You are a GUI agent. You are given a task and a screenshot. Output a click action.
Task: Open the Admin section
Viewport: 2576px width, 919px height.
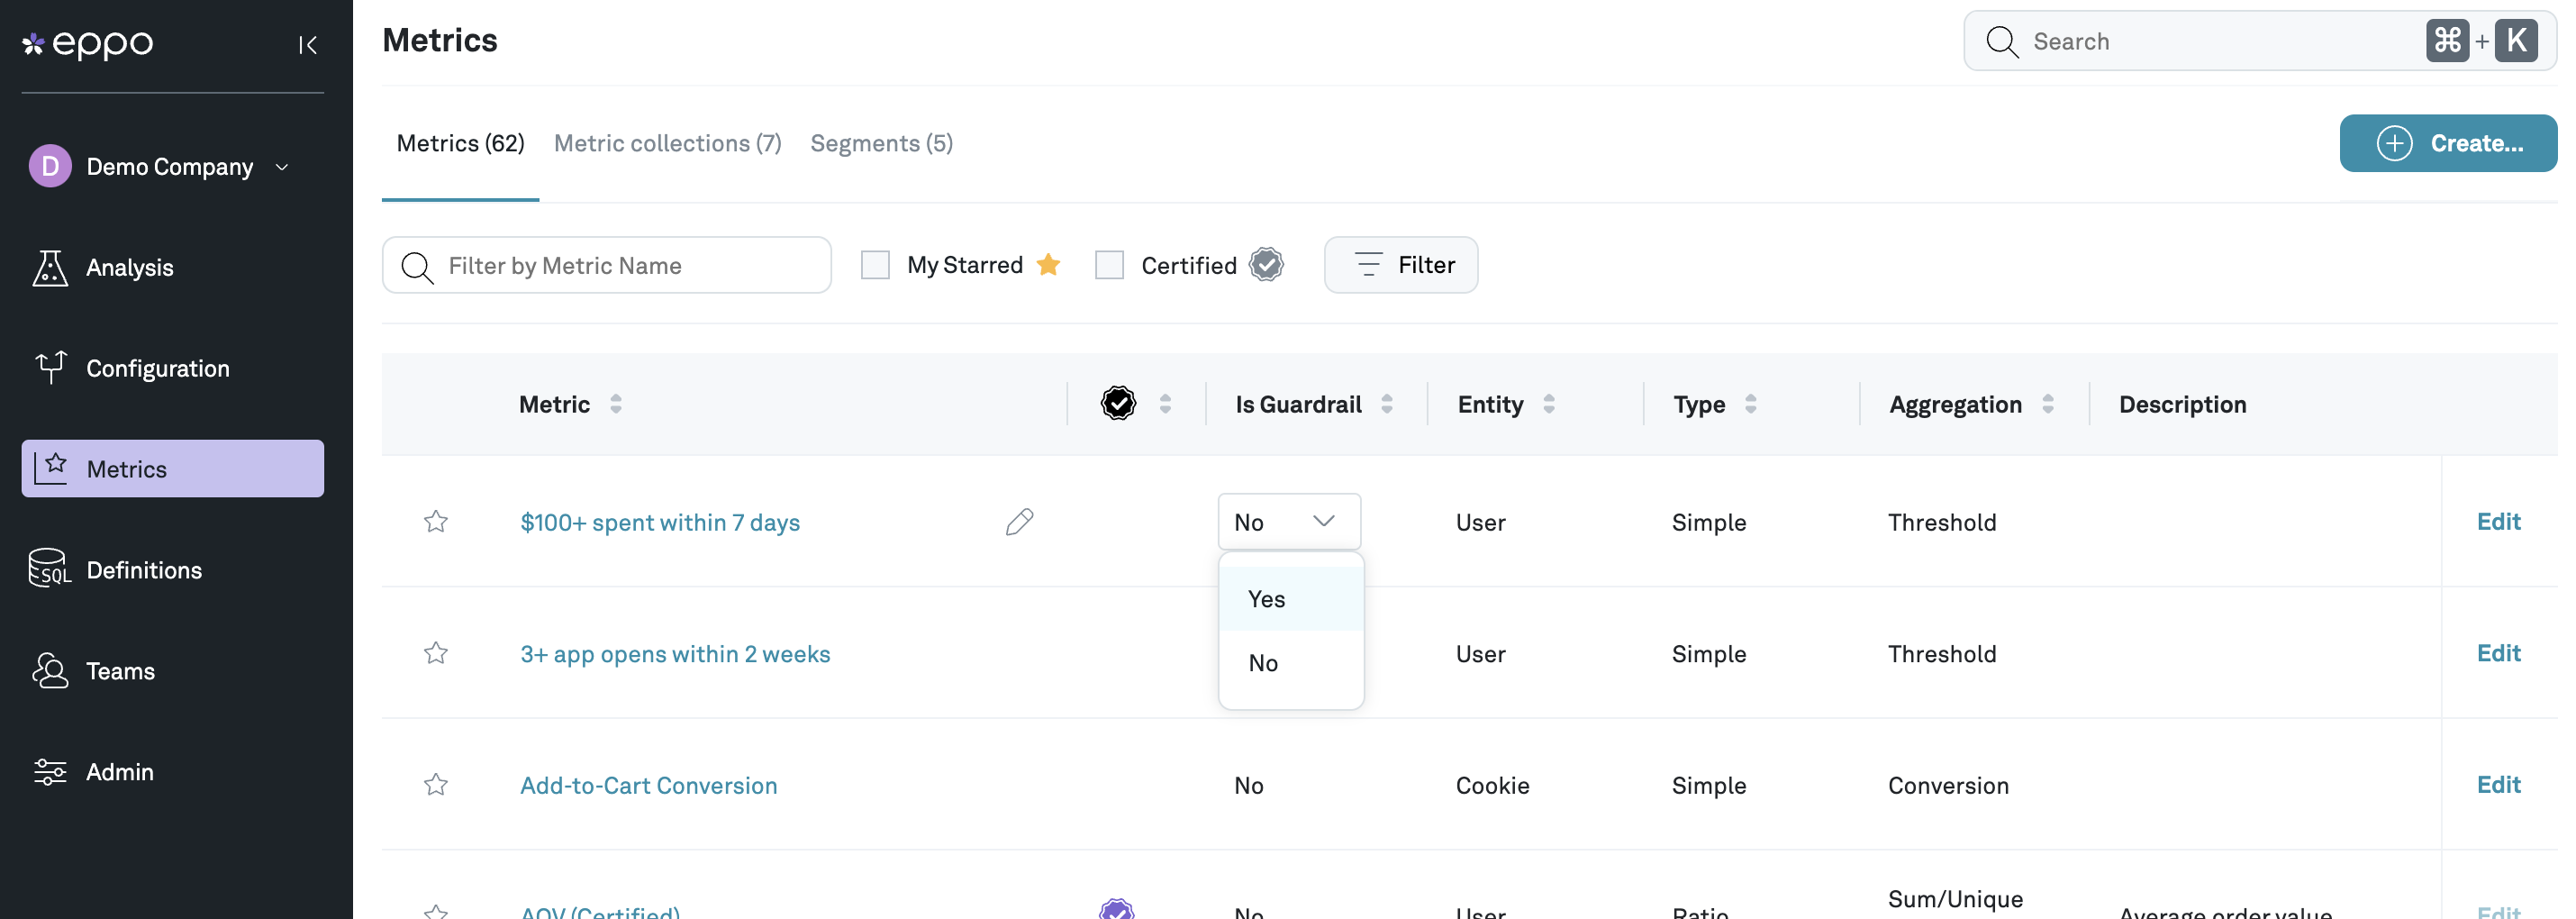coord(172,771)
